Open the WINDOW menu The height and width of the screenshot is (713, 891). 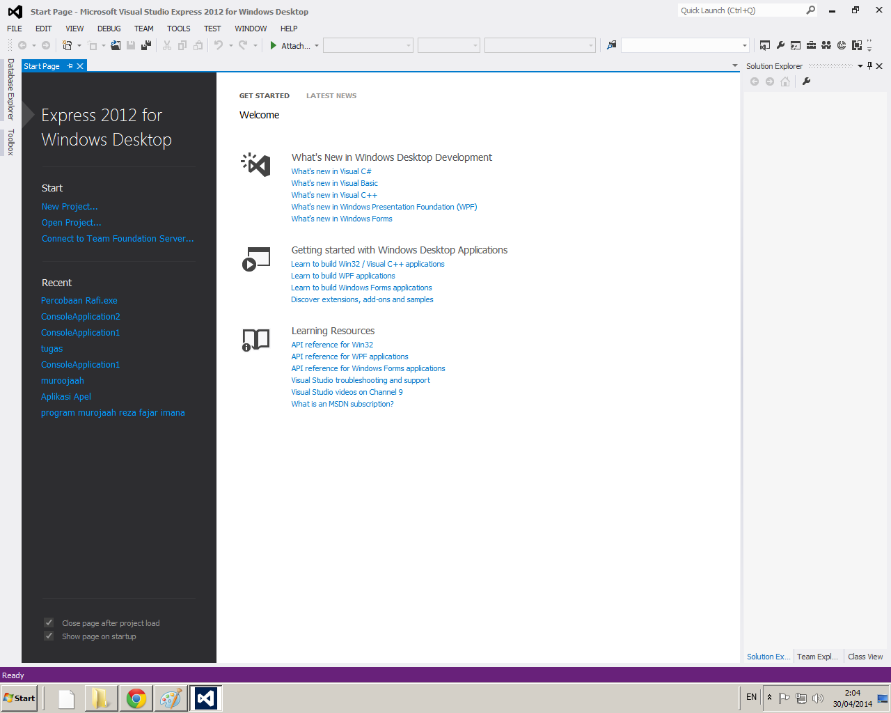251,29
